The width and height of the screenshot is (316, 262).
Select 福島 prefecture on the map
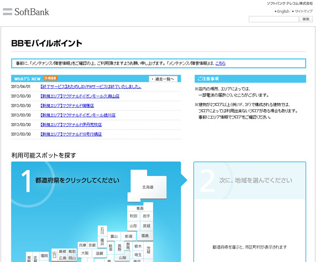(x=145, y=236)
